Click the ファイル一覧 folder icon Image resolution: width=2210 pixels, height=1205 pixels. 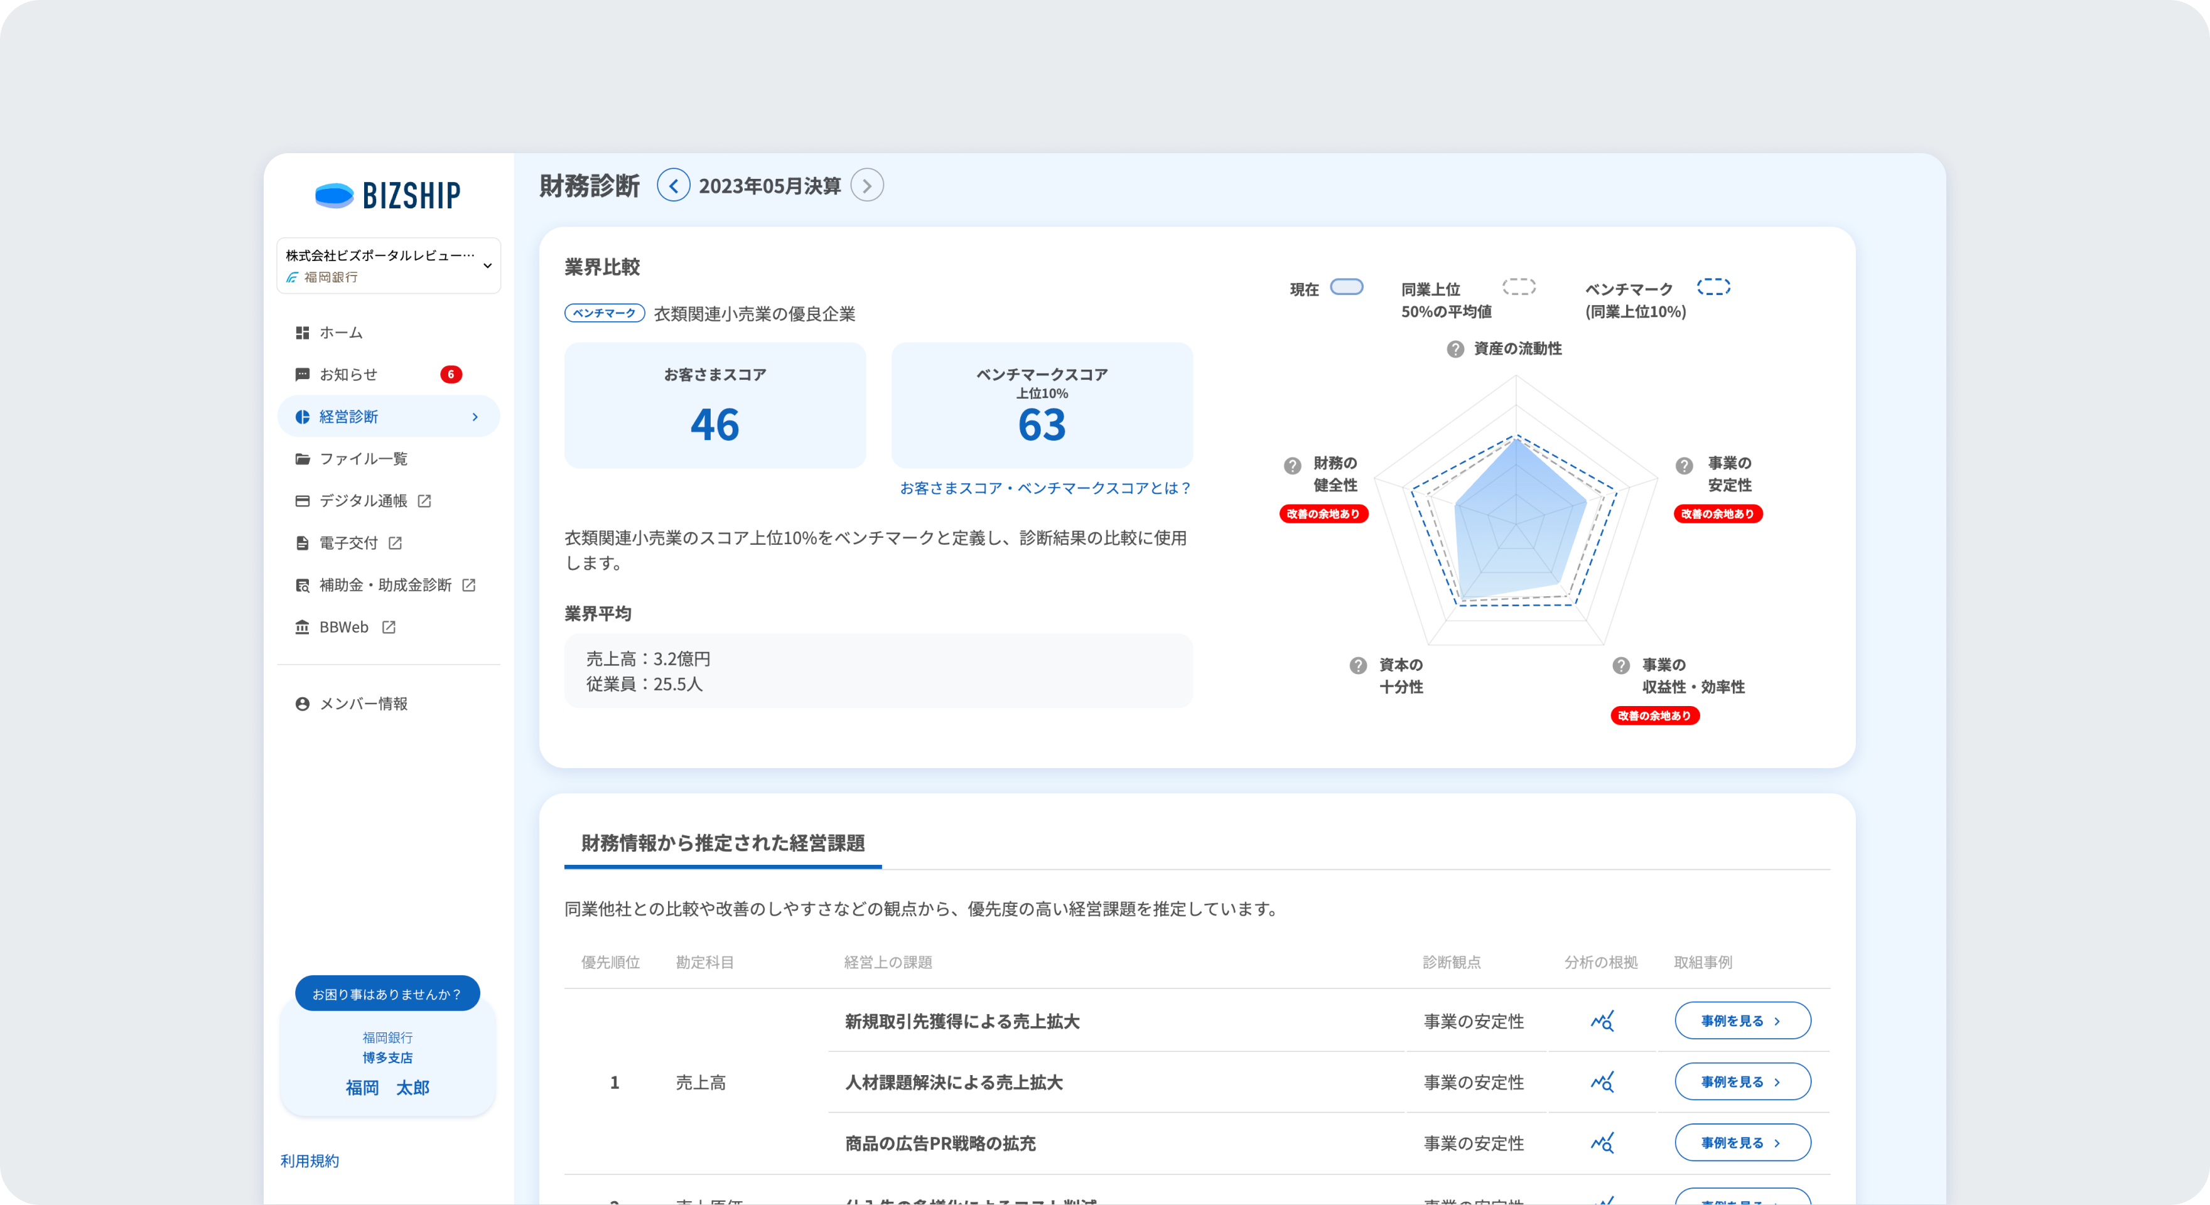tap(302, 459)
